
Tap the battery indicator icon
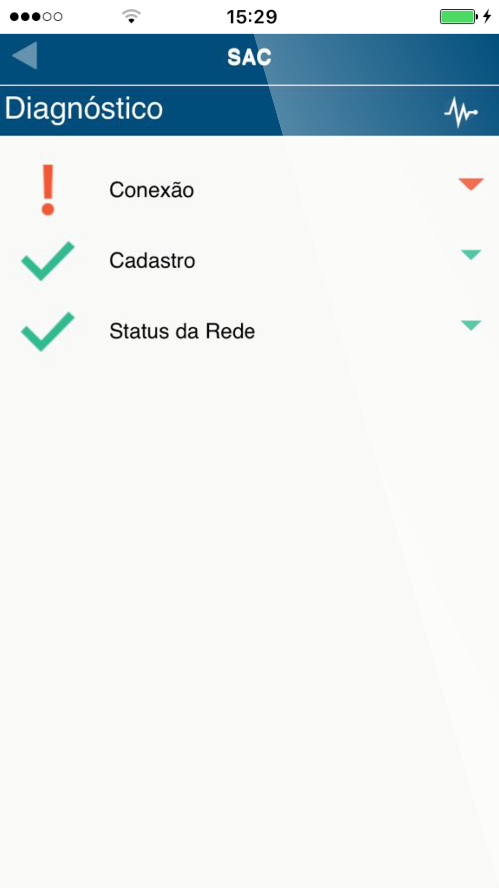(x=458, y=16)
